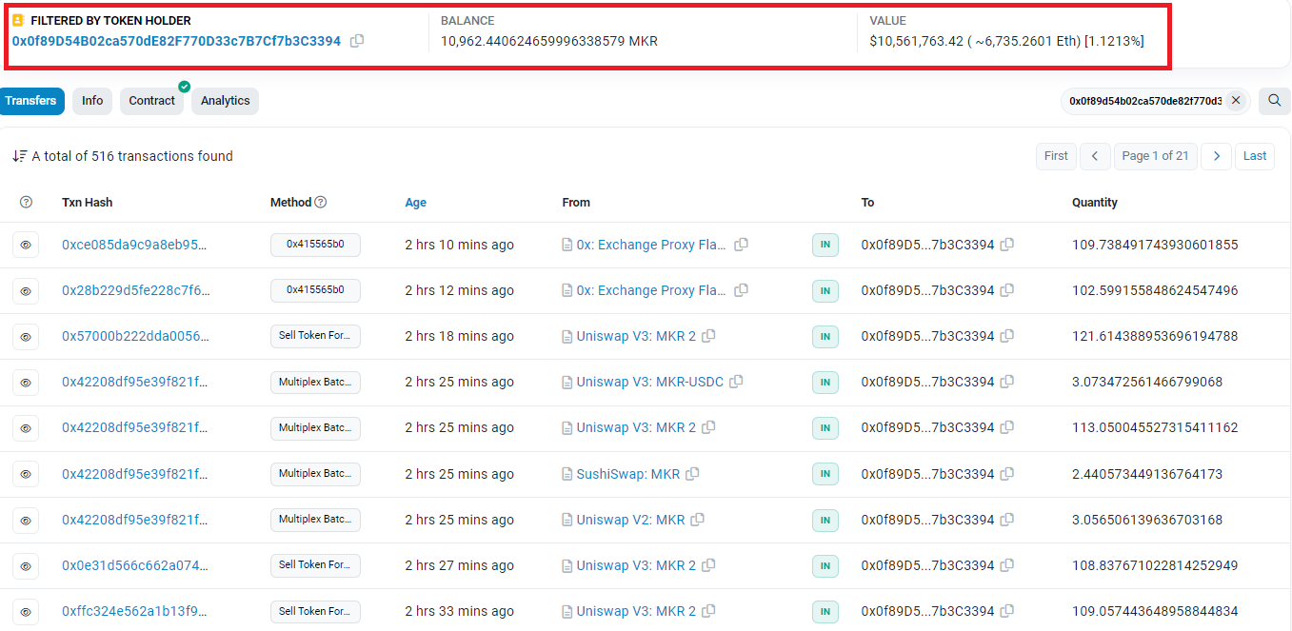This screenshot has width=1292, height=631.
Task: Toggle the Age column time format
Action: (415, 202)
